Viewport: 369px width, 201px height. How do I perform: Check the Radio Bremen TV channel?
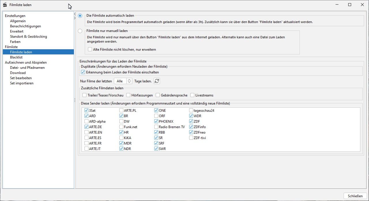tap(156, 127)
